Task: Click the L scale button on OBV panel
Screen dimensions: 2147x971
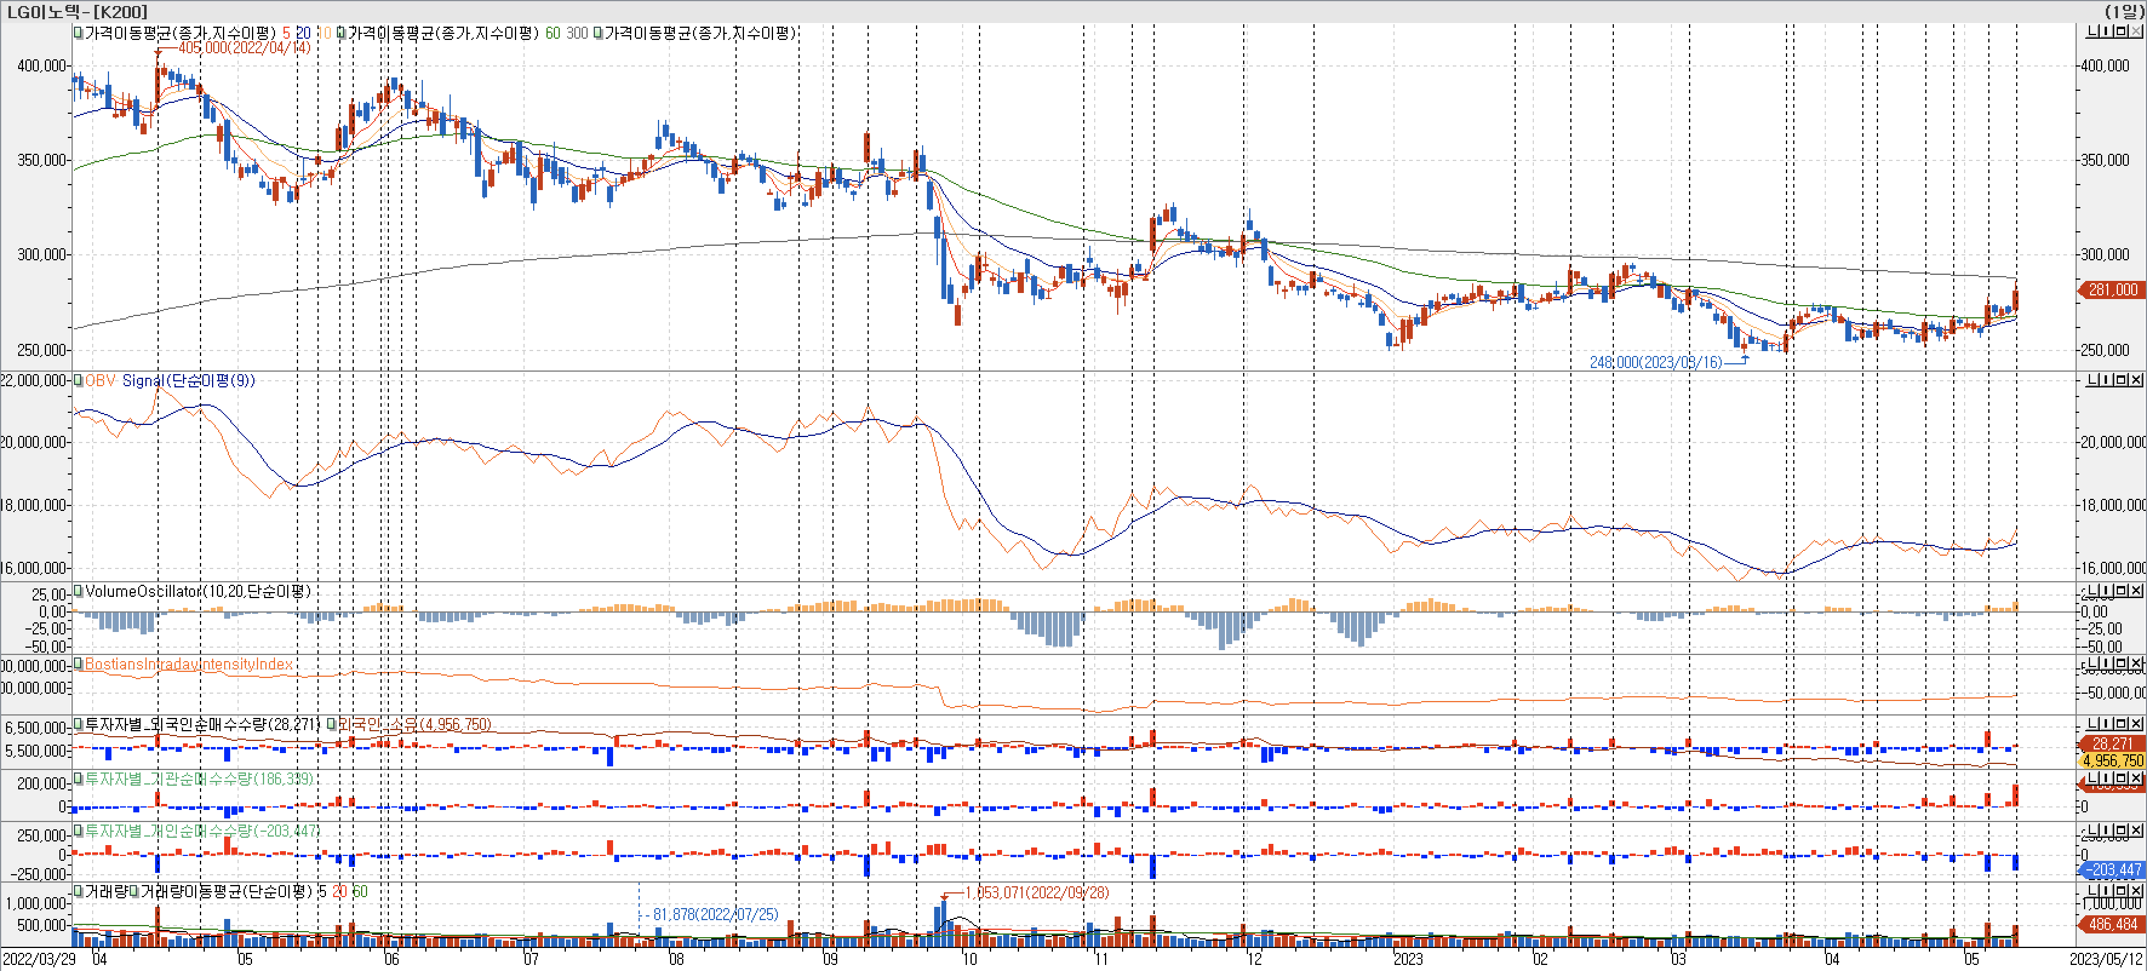Action: coord(2093,381)
